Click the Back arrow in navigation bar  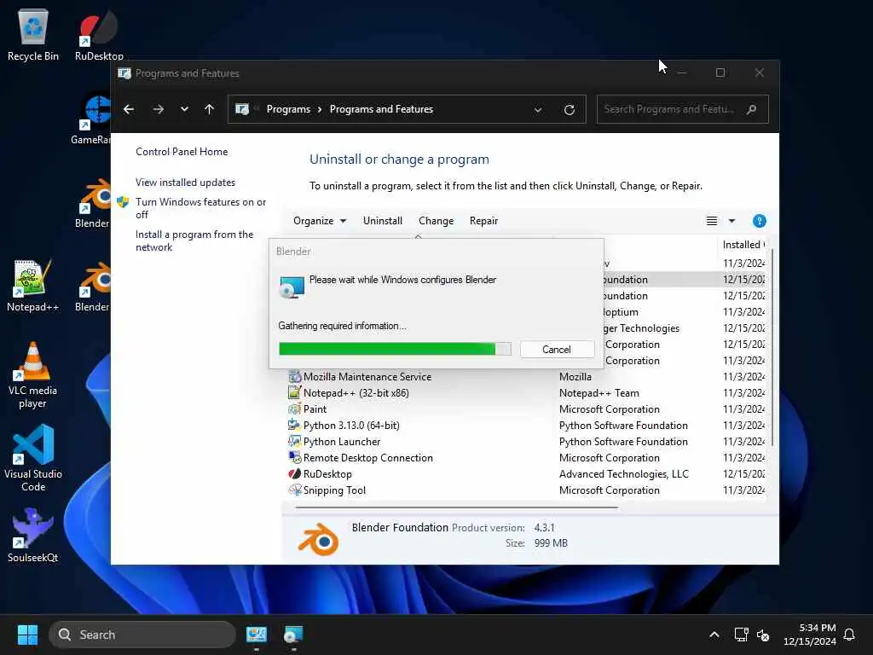click(x=129, y=109)
